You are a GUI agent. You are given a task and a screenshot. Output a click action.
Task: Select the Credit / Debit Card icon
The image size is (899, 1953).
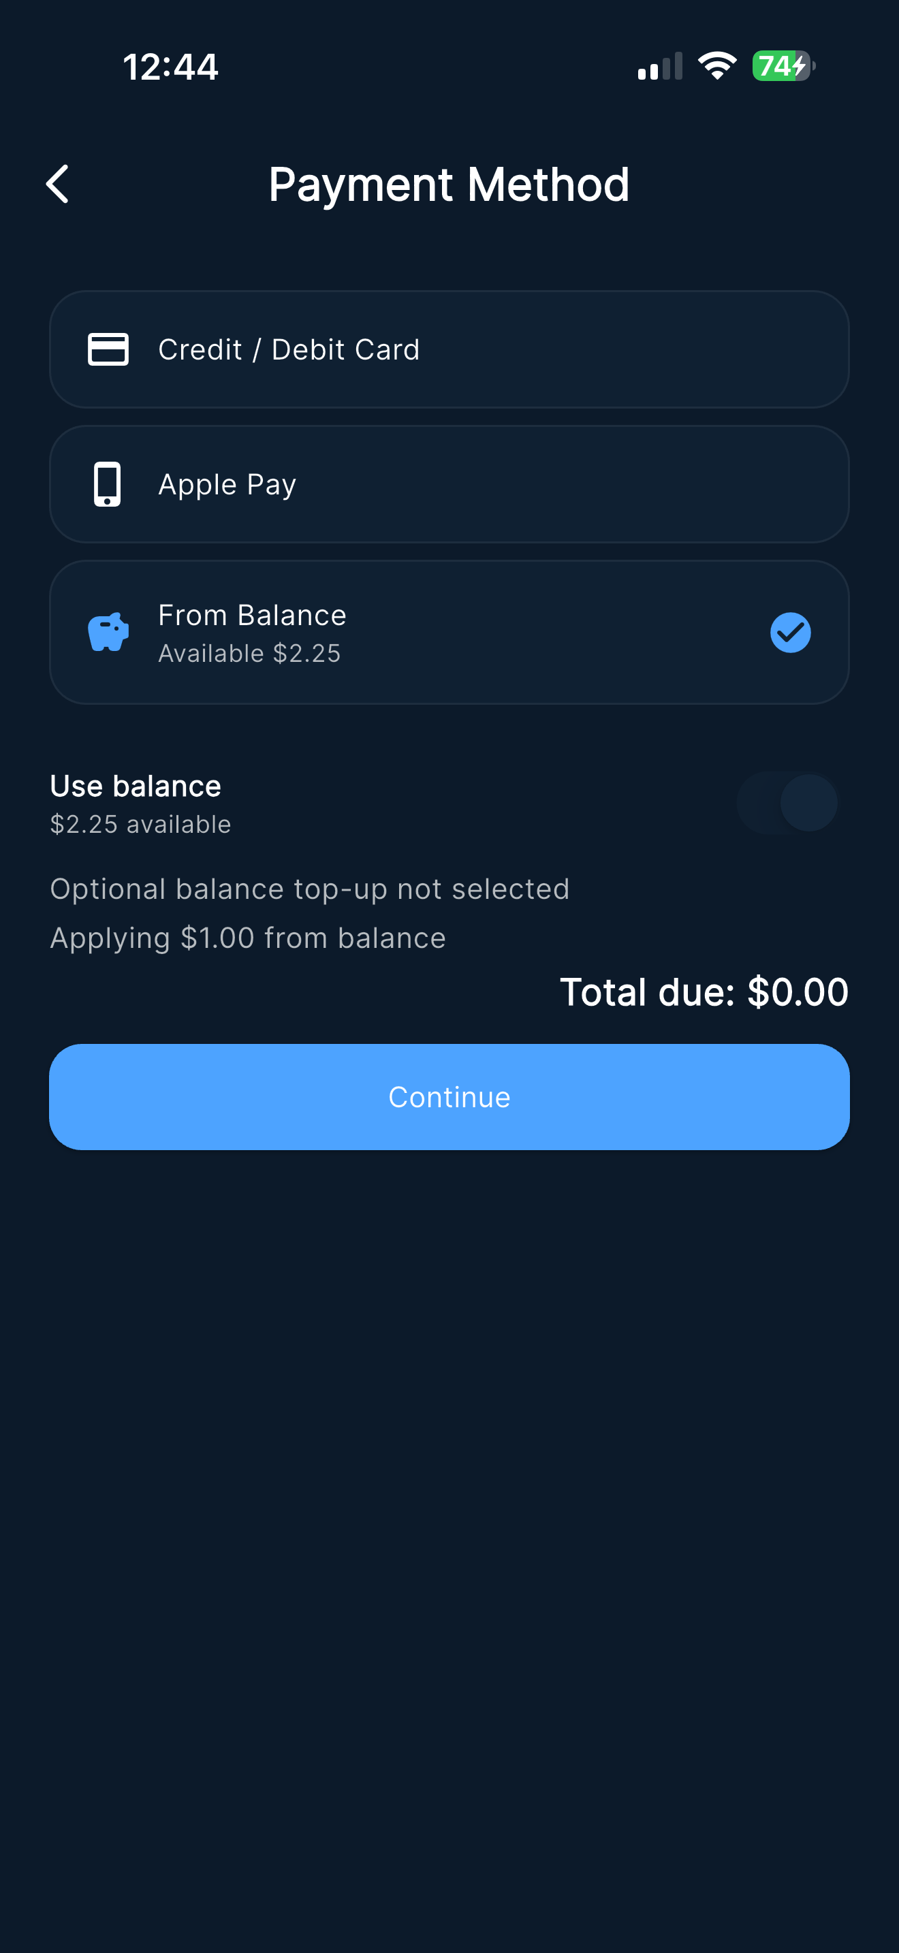point(107,349)
